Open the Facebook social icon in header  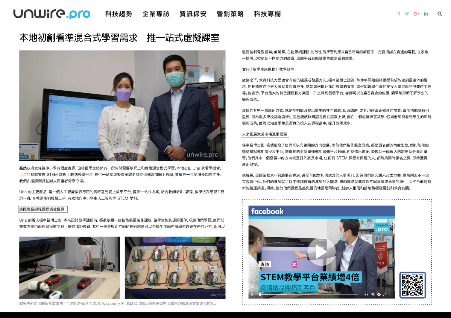399,14
